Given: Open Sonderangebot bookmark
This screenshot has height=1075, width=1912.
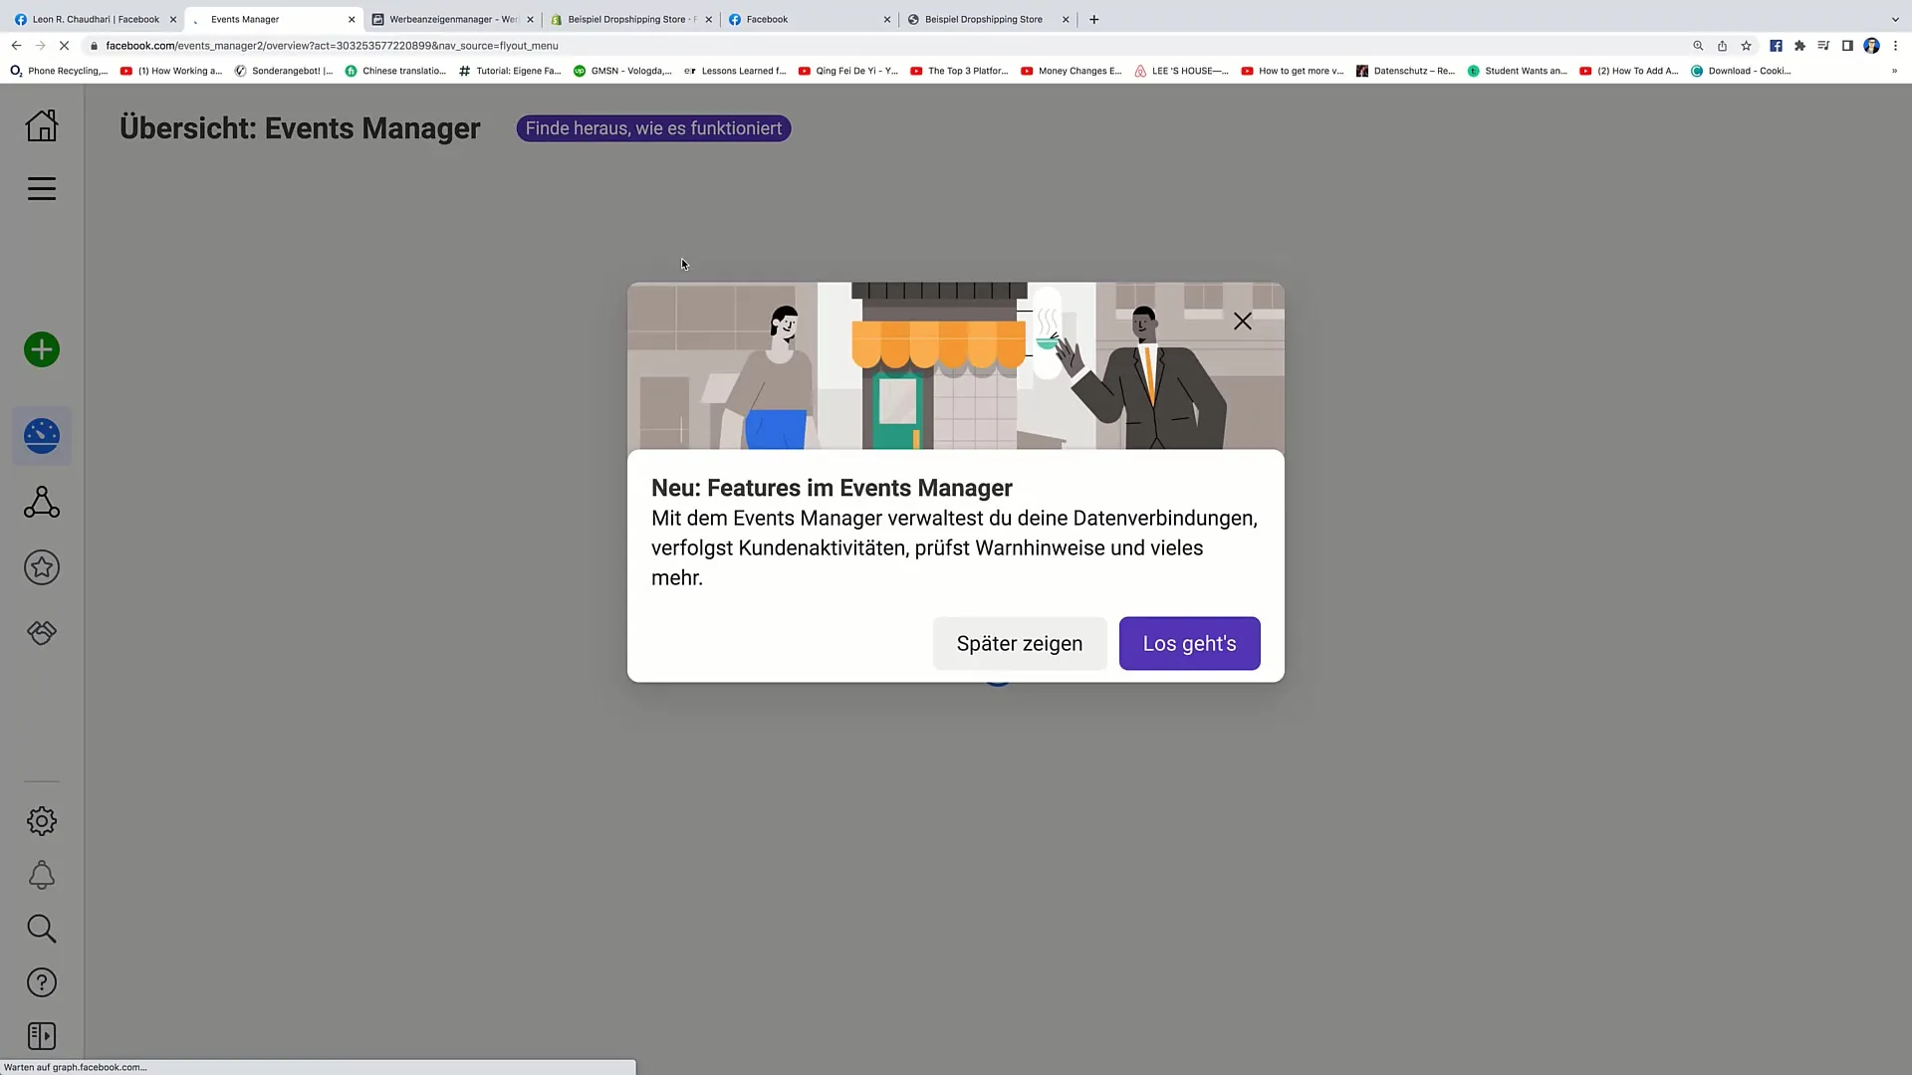Looking at the screenshot, I should click(x=284, y=71).
